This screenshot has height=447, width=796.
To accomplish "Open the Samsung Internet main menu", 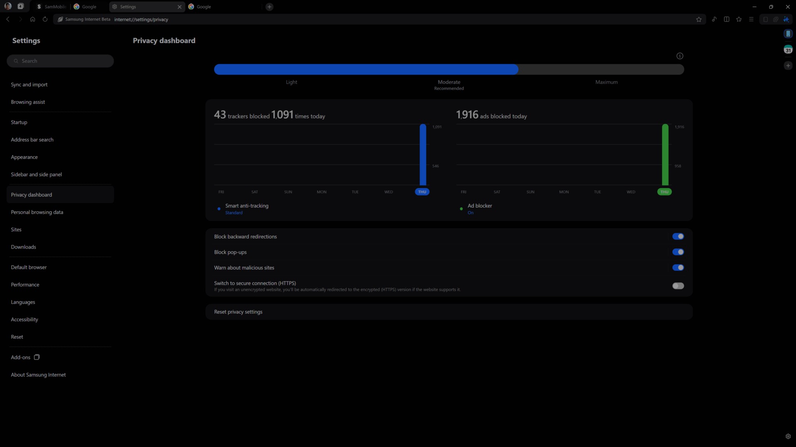I will [751, 19].
